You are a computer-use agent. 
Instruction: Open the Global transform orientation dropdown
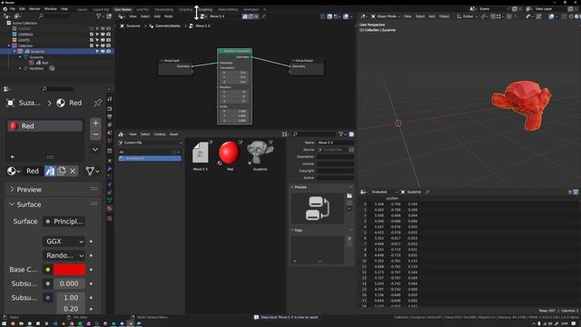466,16
